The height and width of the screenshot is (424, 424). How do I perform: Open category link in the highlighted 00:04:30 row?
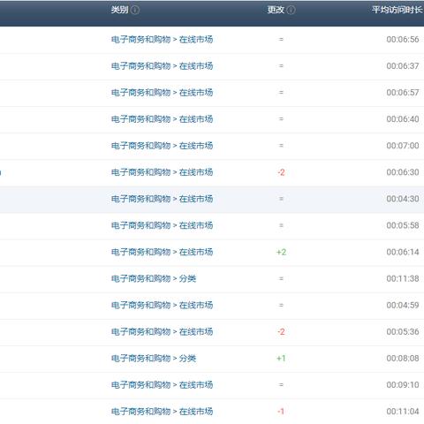[162, 199]
